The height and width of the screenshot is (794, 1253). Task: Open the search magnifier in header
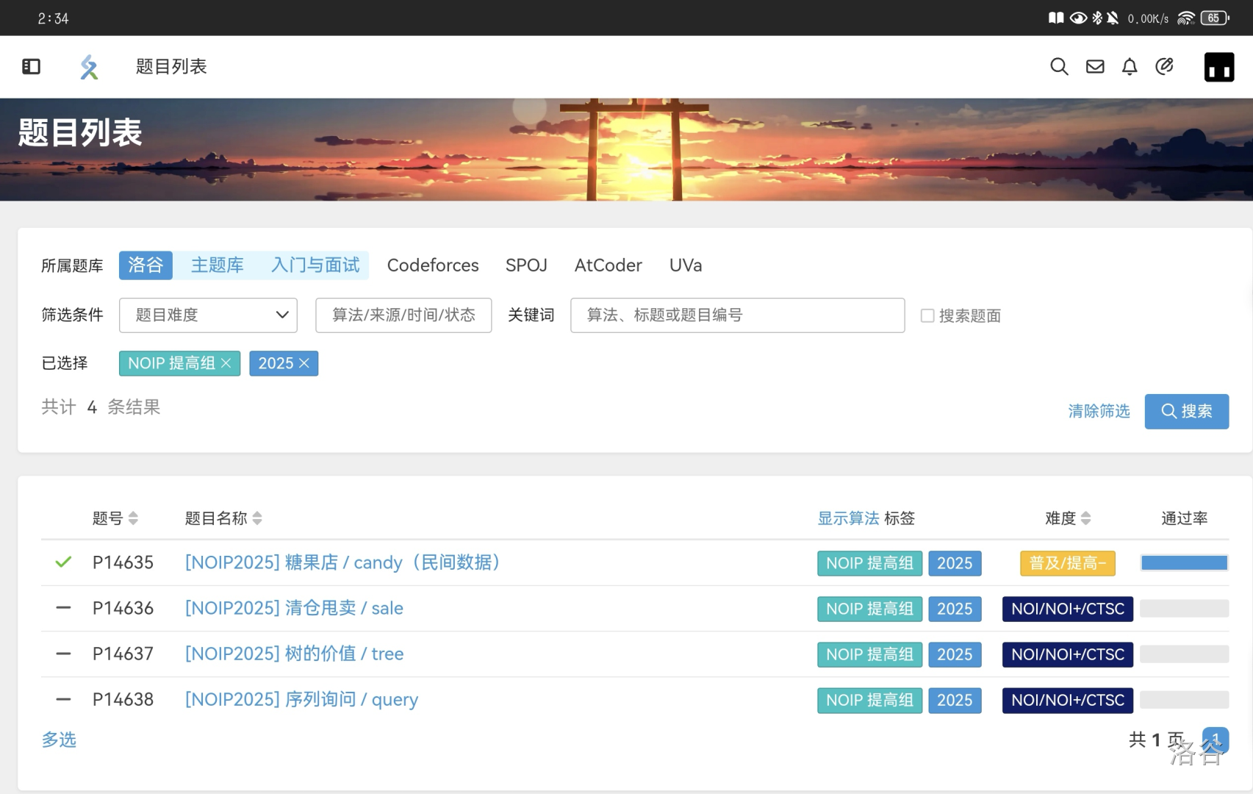[x=1058, y=67]
